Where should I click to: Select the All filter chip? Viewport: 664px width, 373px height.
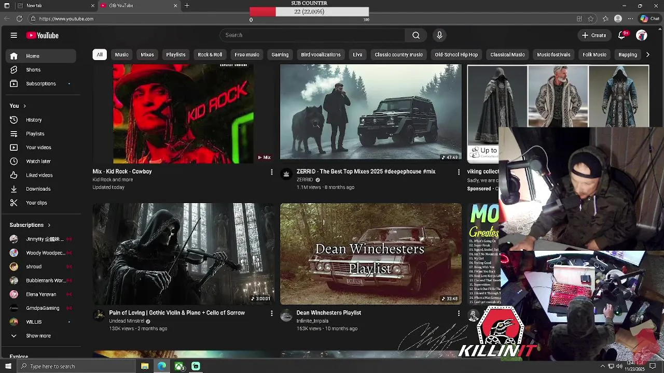100,54
